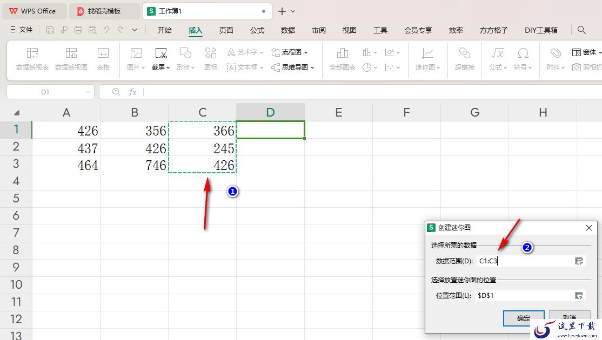The height and width of the screenshot is (340, 602).
Task: Click the formula bar zoom icon
Action: (x=116, y=92)
